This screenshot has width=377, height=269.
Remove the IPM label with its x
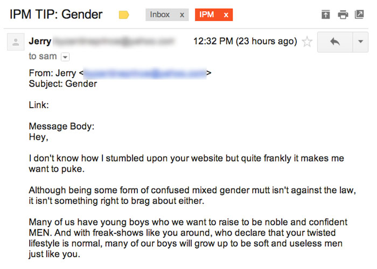pyautogui.click(x=226, y=15)
